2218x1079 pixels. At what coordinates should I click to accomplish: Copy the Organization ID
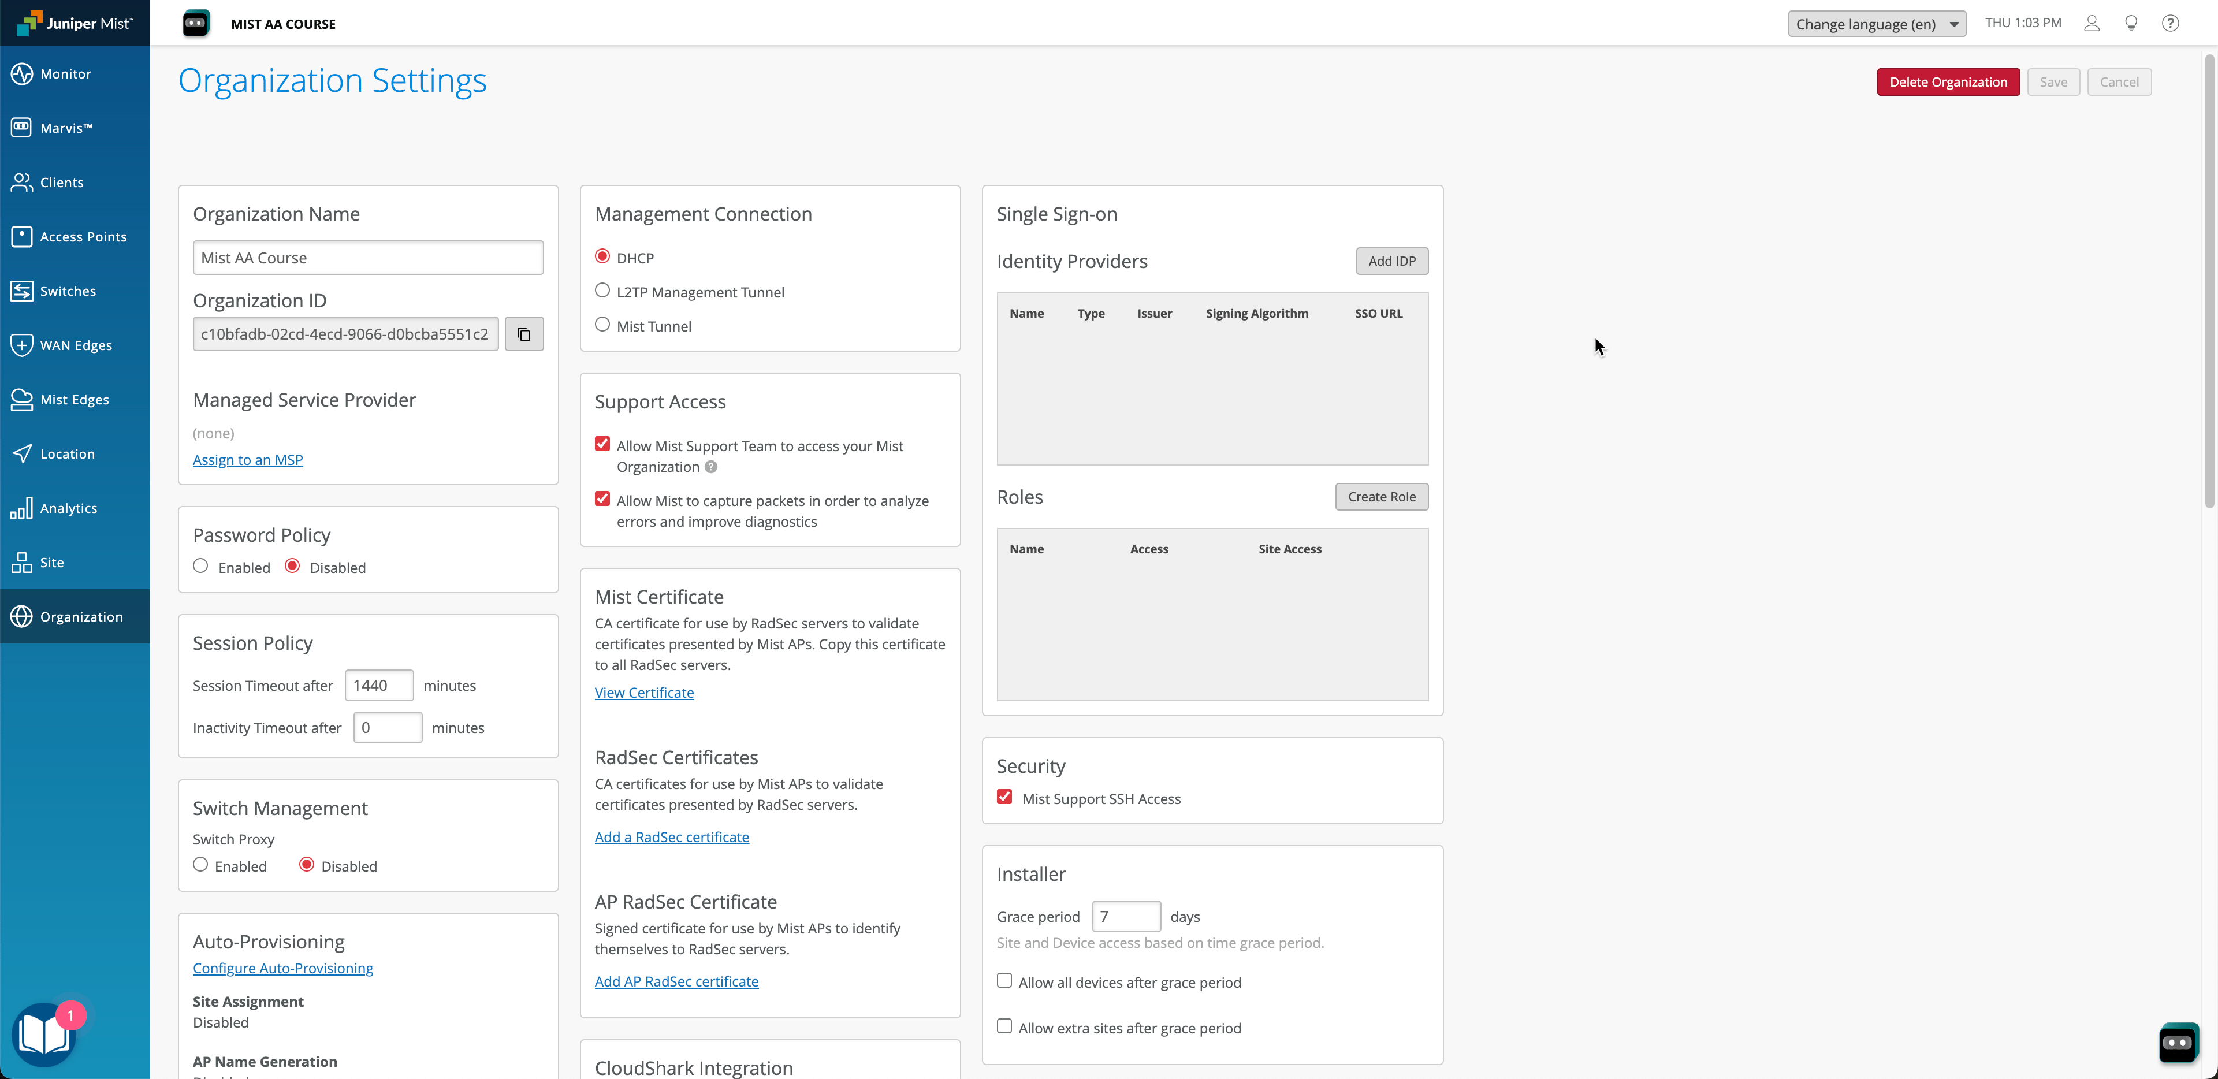[x=523, y=333]
